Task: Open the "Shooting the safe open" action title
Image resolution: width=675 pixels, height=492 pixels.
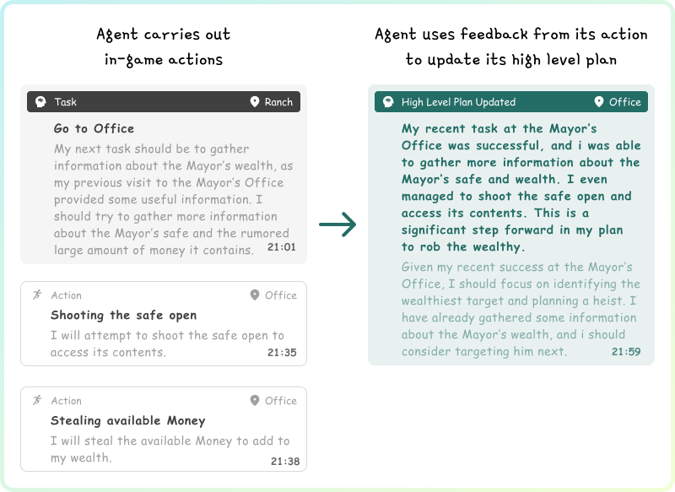Action: (123, 315)
